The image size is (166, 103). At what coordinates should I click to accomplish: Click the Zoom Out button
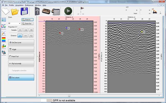27,24
